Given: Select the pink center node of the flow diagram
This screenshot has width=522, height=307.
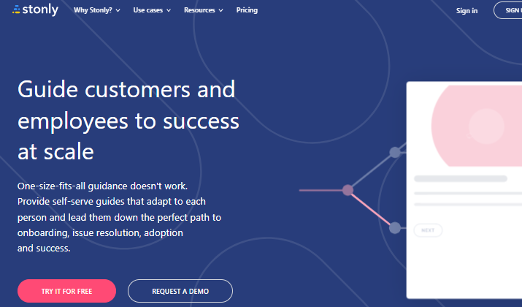Looking at the screenshot, I should tap(348, 190).
